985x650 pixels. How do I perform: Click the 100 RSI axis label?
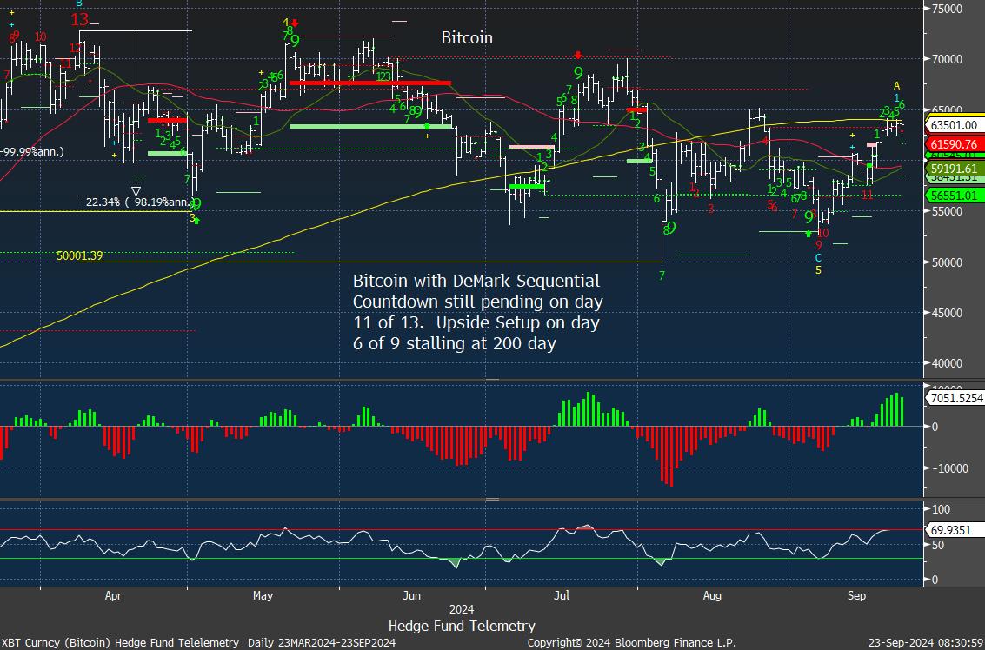(941, 508)
